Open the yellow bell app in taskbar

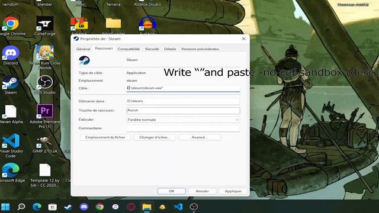pyautogui.click(x=162, y=207)
